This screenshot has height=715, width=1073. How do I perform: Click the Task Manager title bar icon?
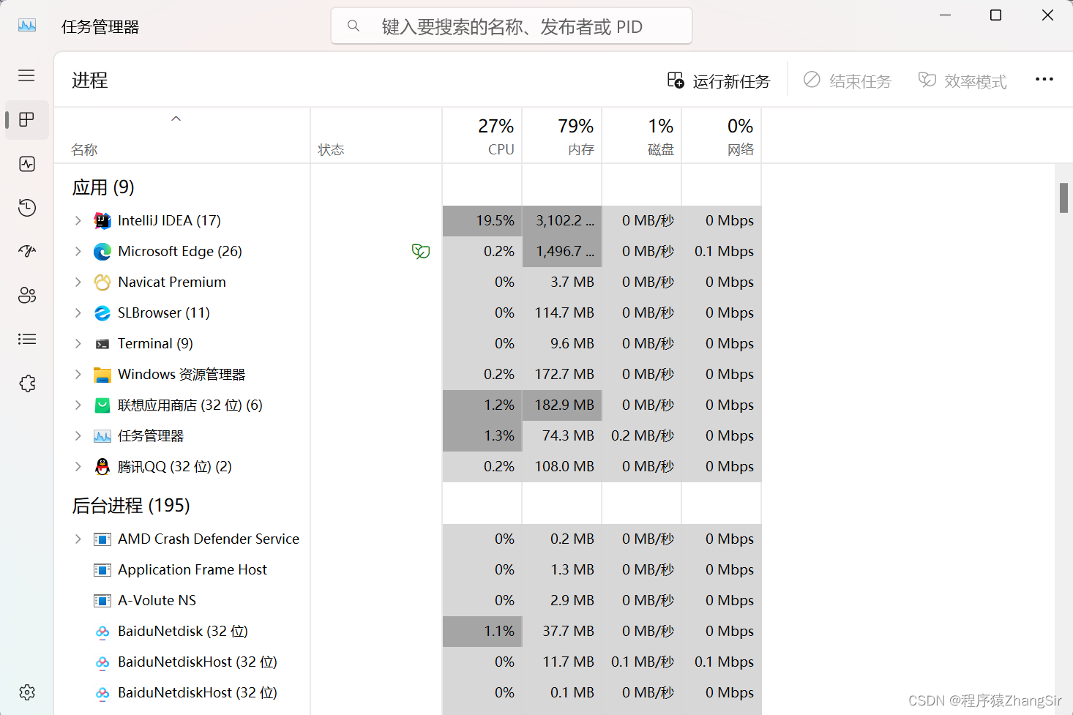click(x=27, y=26)
